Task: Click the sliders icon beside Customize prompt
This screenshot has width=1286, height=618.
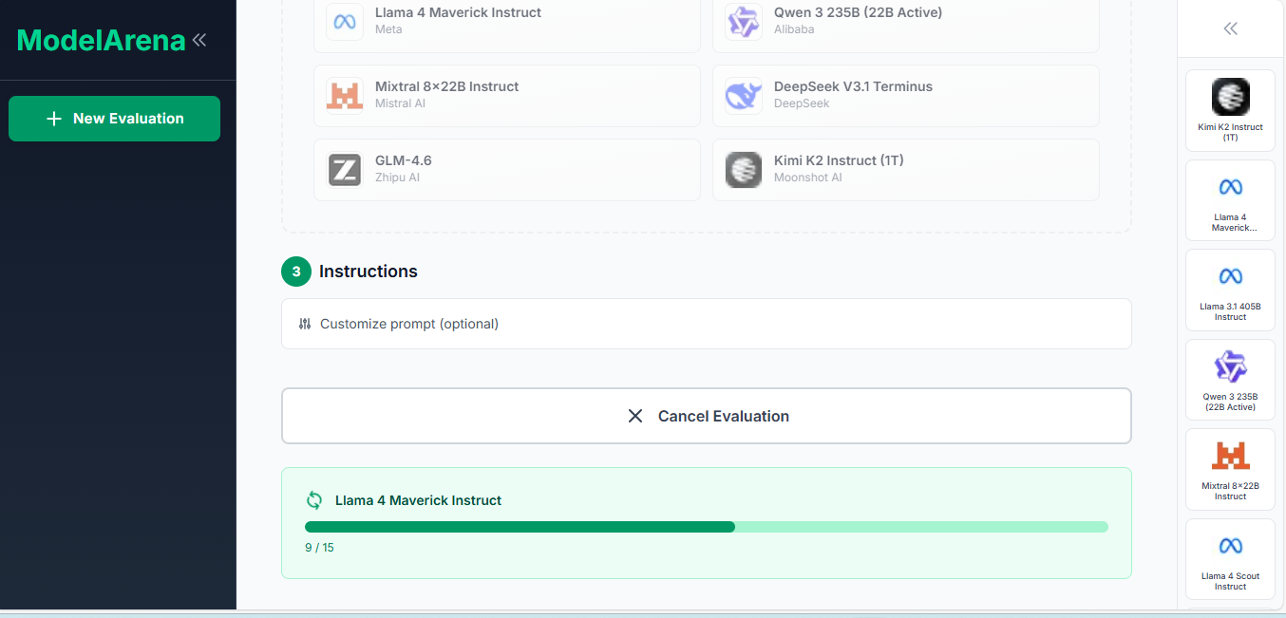Action: 305,324
